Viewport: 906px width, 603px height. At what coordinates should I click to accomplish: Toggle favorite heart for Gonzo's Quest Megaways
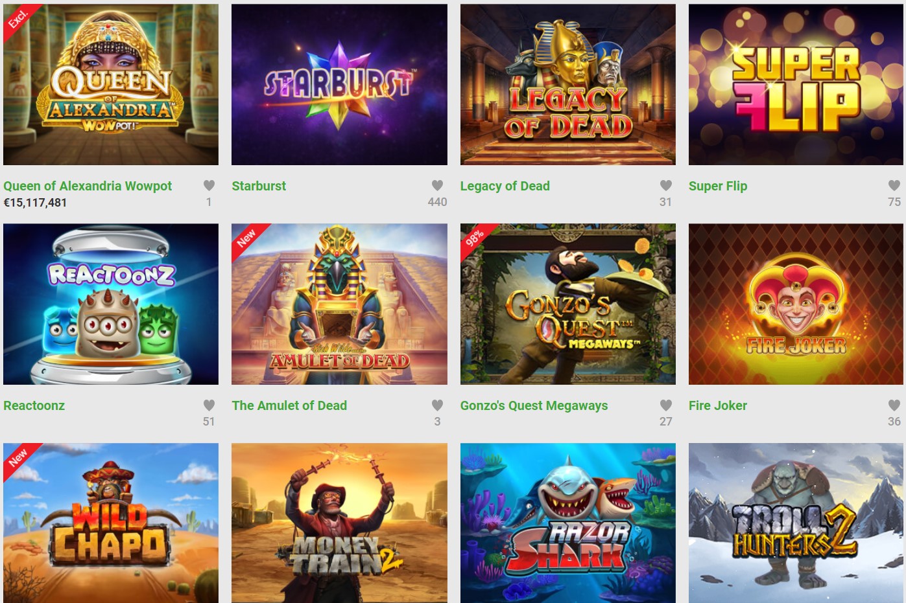[x=665, y=405]
